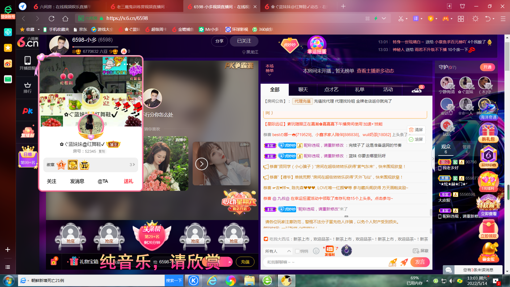Click 开通 guardian activation button
This screenshot has height=287, width=510.
click(487, 67)
